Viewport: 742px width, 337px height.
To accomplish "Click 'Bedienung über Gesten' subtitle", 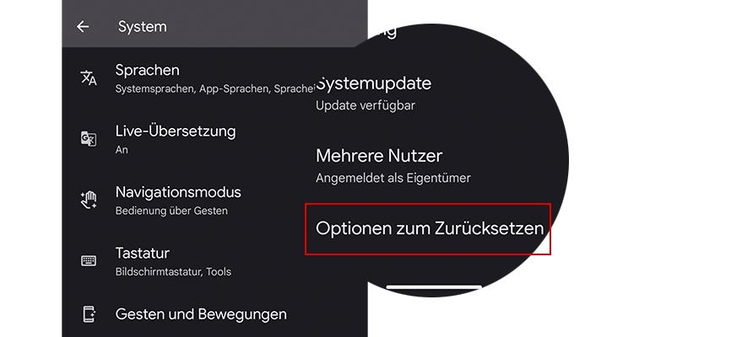I will click(171, 211).
